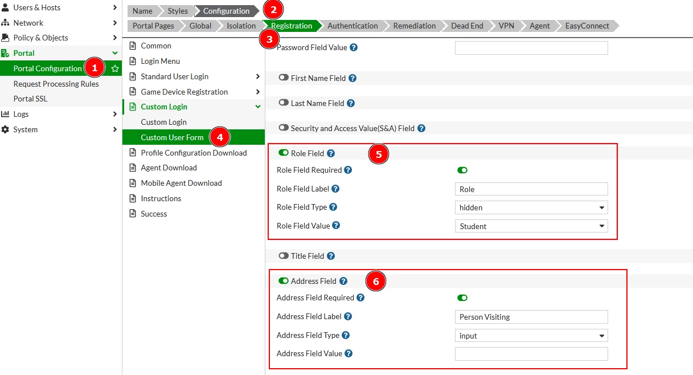Open help icon for Last Name Field
The image size is (693, 375).
[x=351, y=103]
